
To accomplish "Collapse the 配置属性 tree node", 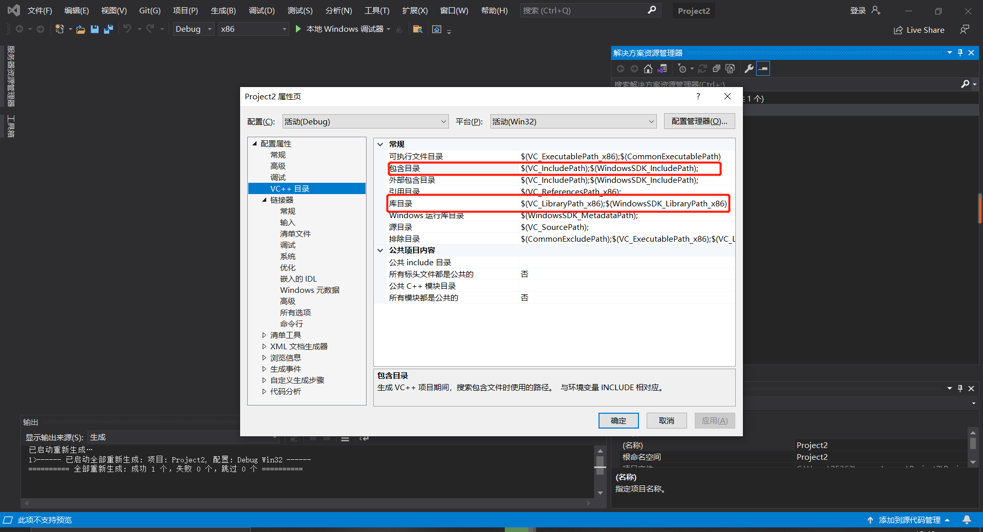I will tap(254, 144).
